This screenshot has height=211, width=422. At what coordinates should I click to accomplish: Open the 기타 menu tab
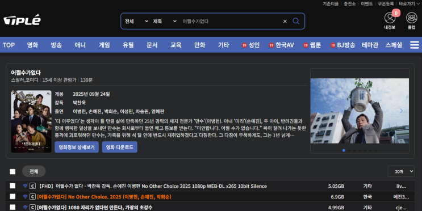[x=224, y=45]
